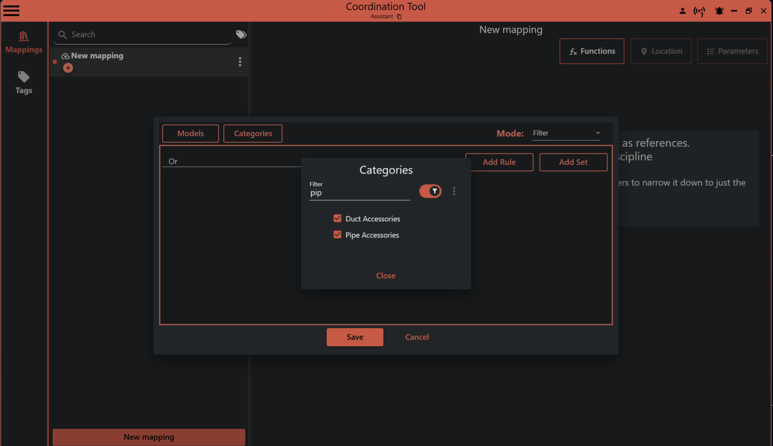Click the notification bell icon
This screenshot has height=446, width=773.
coord(719,10)
